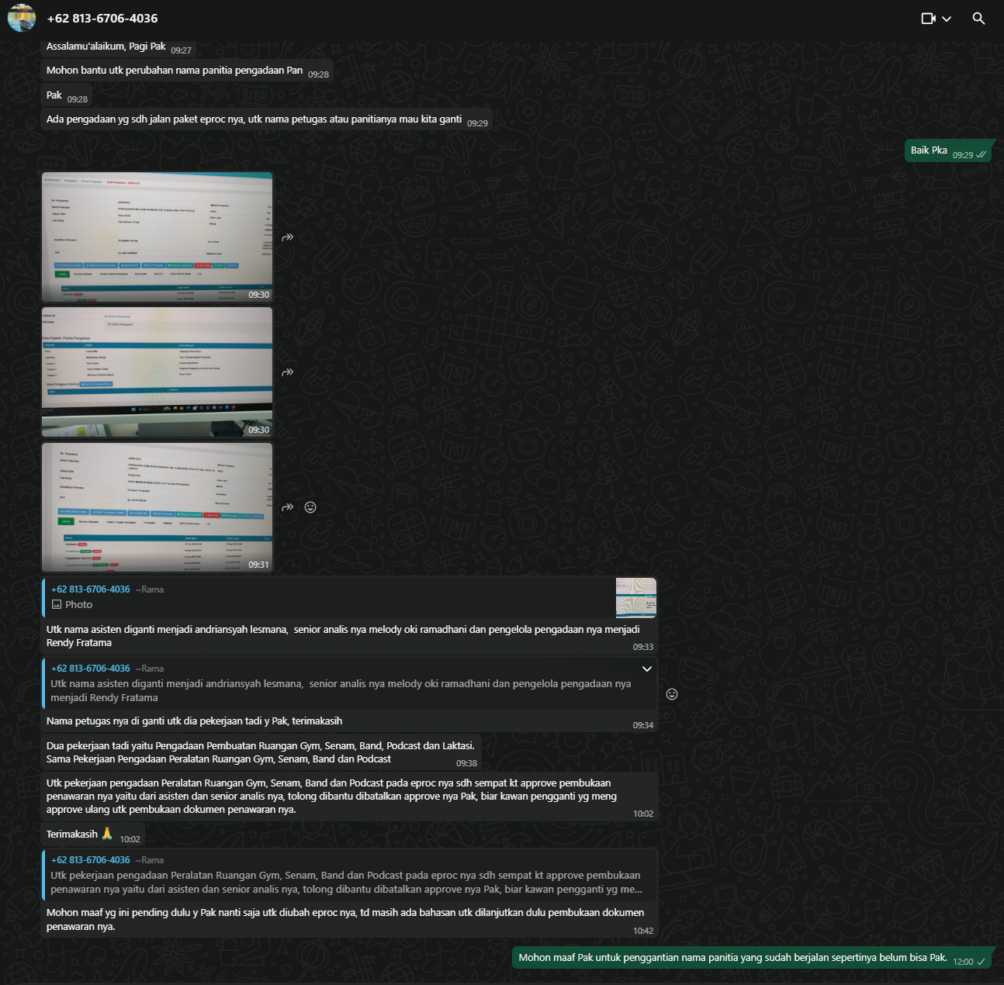Image resolution: width=1004 pixels, height=985 pixels.
Task: Forward the photo sent at 09:31
Action: click(x=287, y=507)
